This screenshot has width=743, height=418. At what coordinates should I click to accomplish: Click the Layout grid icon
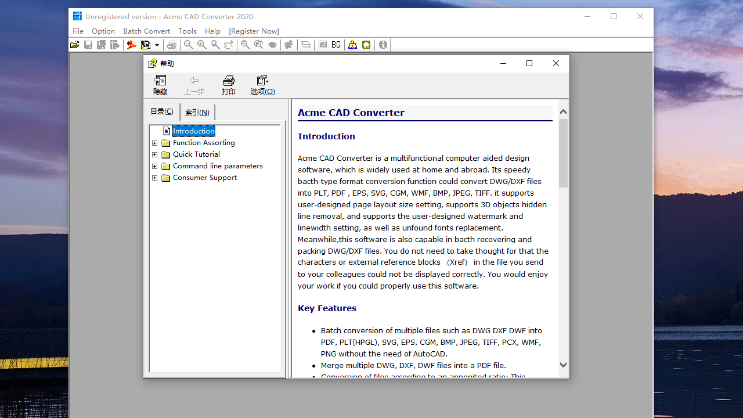click(x=323, y=45)
